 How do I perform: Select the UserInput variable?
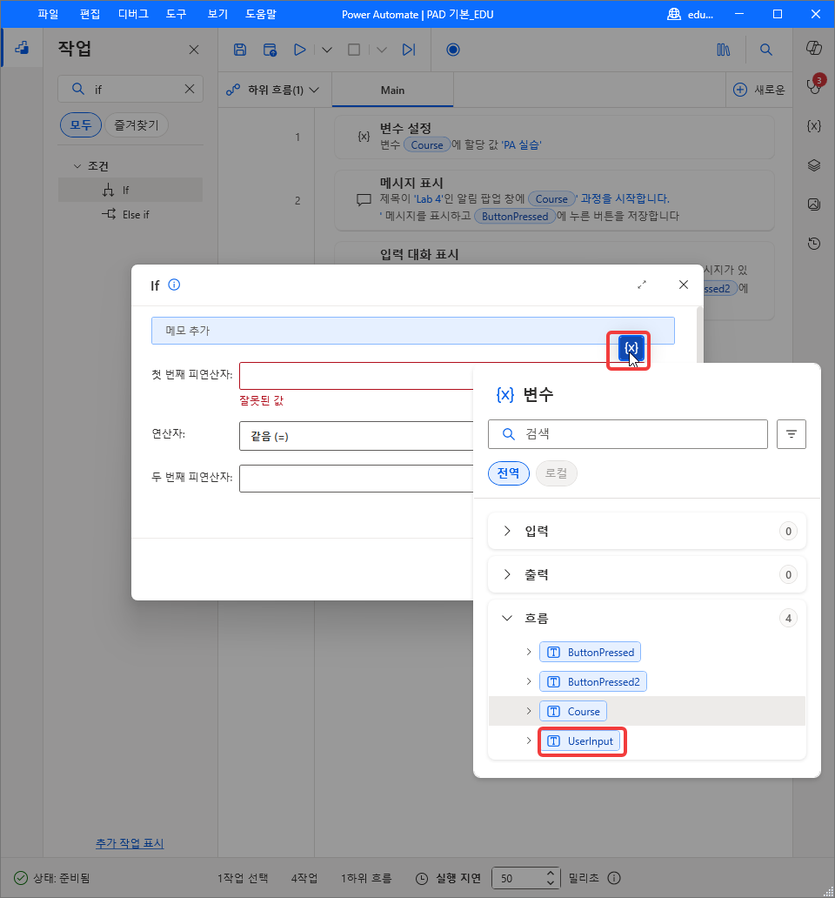(580, 741)
